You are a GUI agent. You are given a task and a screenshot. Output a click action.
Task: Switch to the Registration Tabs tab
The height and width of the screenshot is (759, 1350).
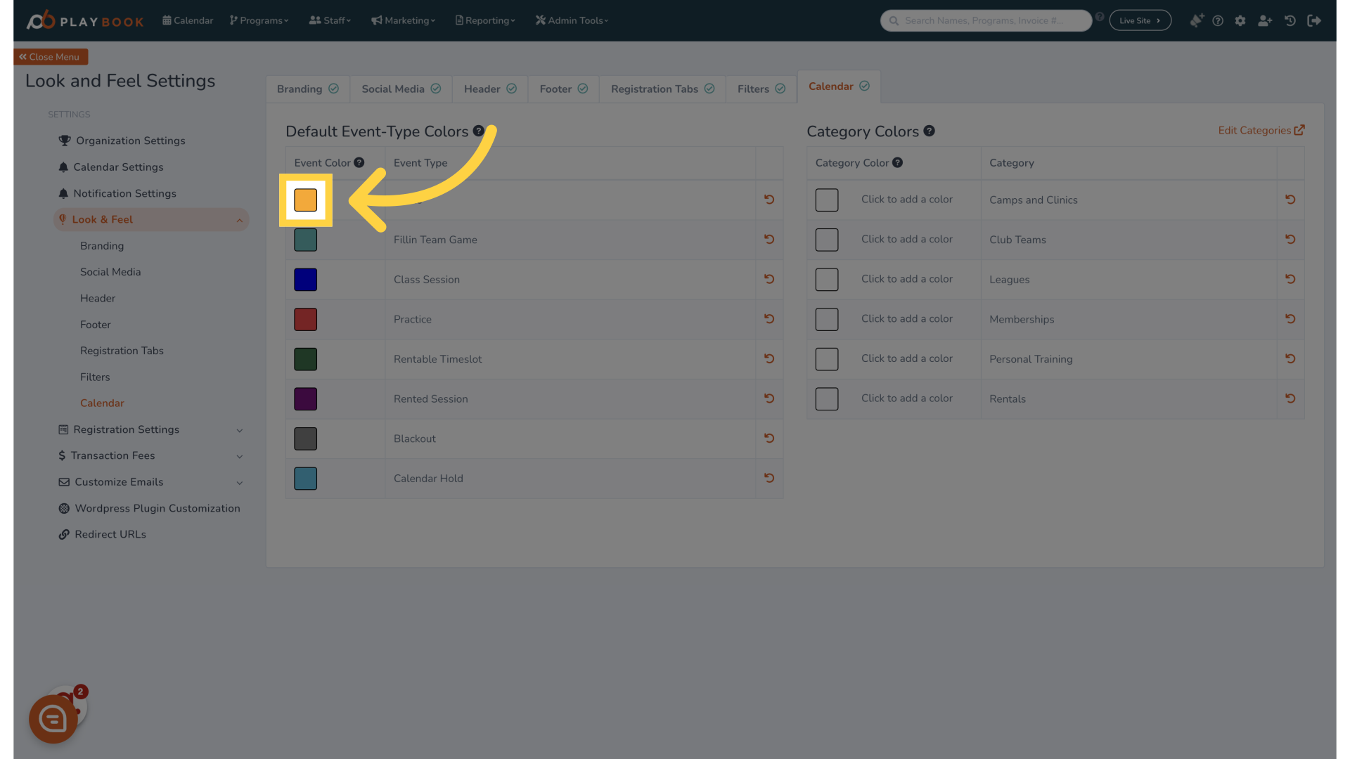point(662,89)
